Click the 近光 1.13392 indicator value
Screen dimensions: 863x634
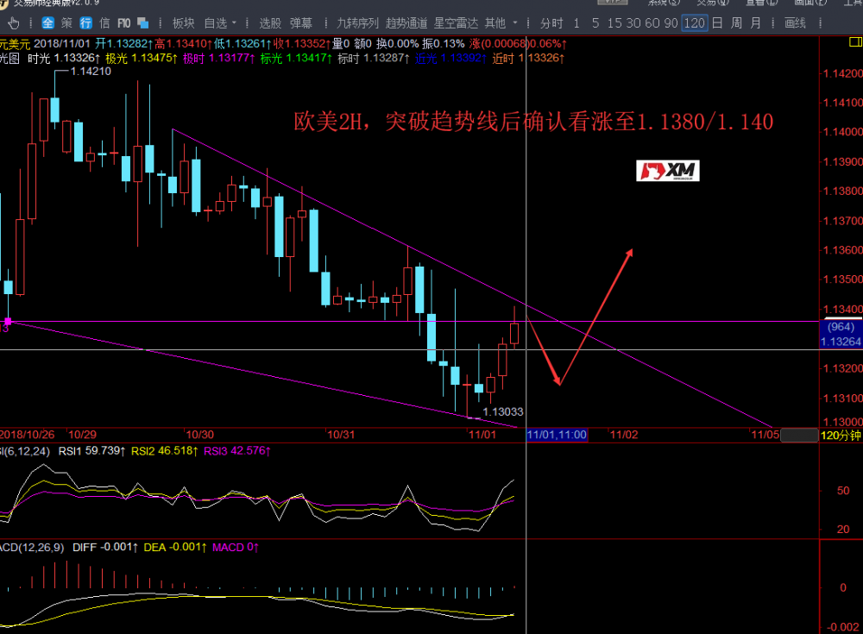tap(450, 58)
